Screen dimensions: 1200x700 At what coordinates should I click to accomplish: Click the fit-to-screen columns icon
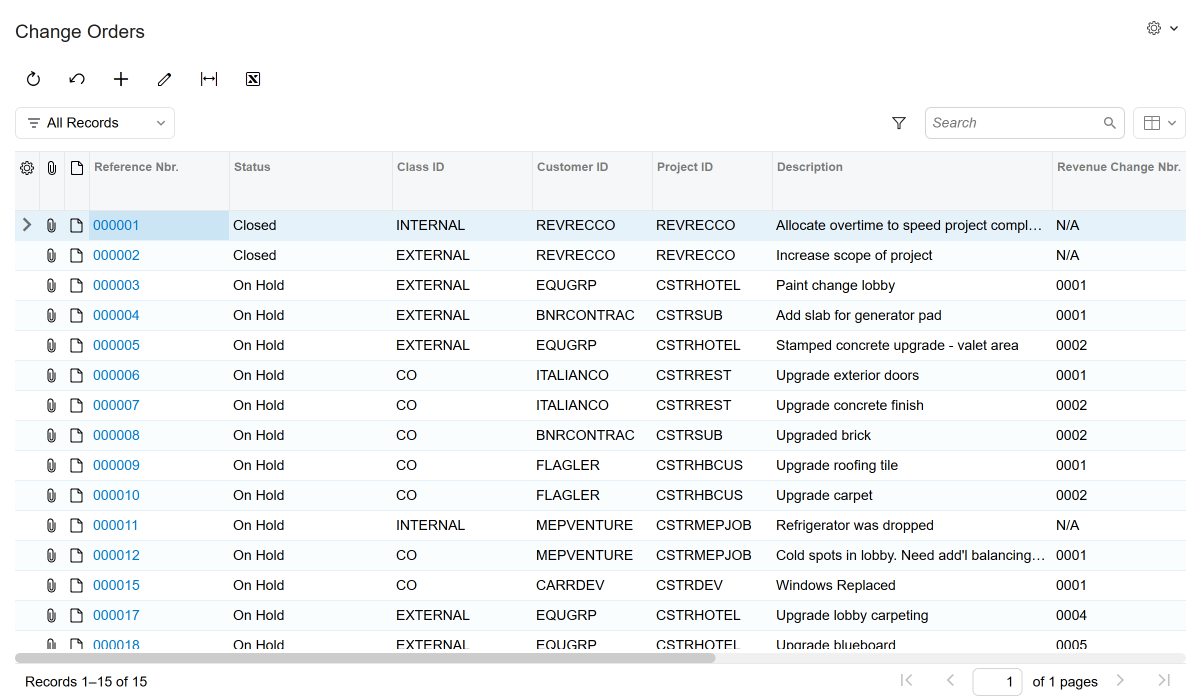(208, 79)
